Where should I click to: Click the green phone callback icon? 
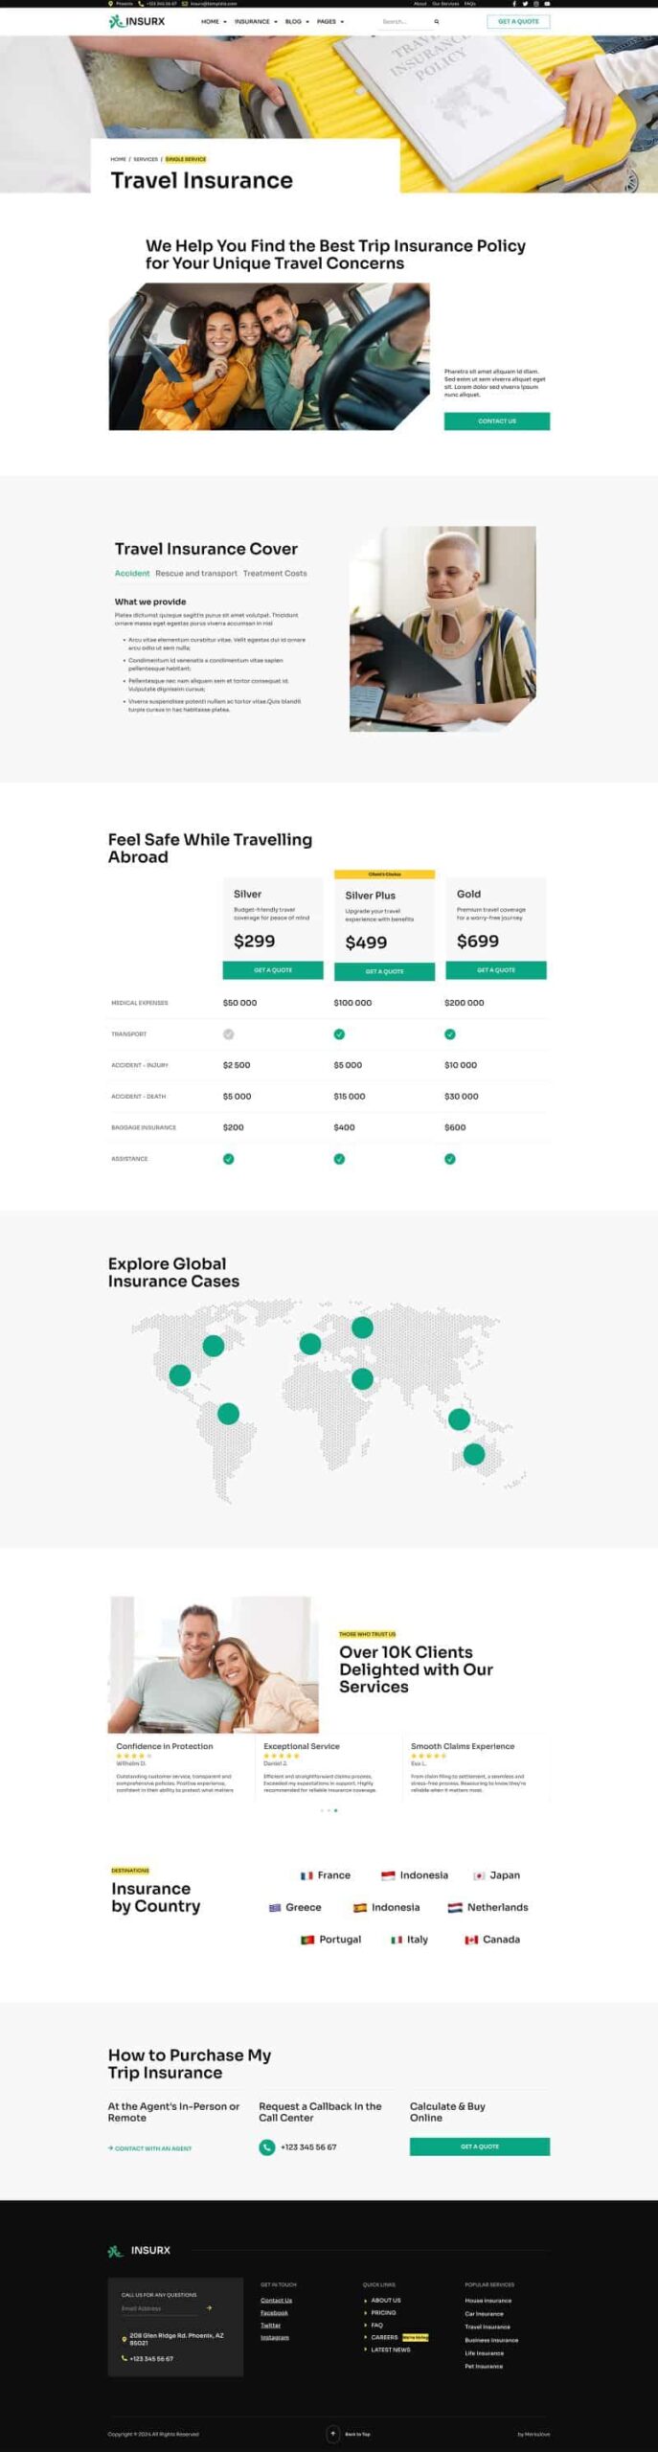click(266, 2146)
